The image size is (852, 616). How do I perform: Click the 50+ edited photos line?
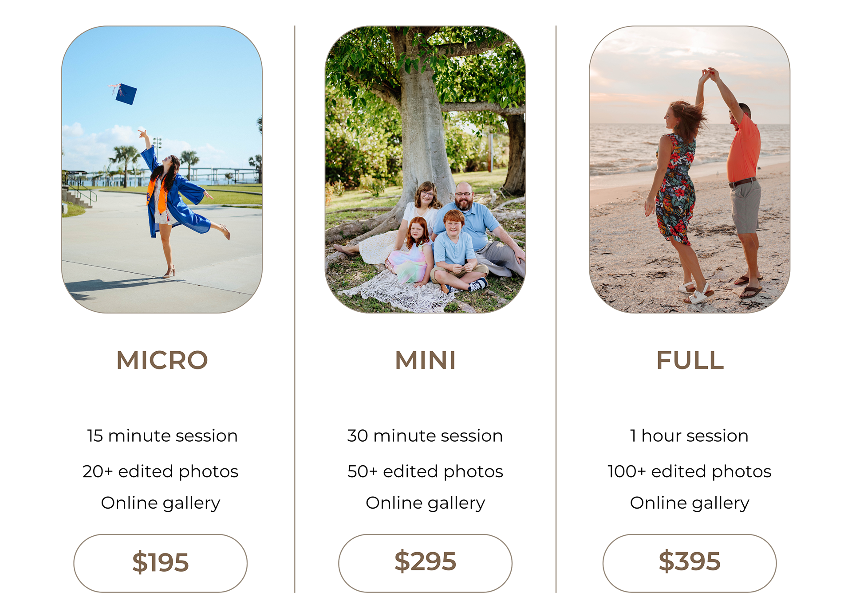pos(425,472)
